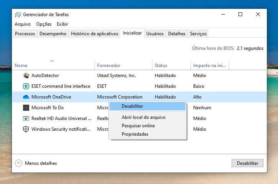Viewport: 278px width, 184px height.
Task: Click Habilitado status in AutoDetector row
Action: (165, 76)
